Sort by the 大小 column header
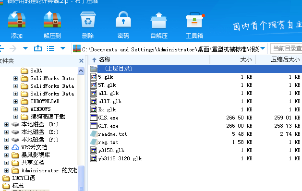Viewport: 302px width, 191px height. tap(233, 60)
